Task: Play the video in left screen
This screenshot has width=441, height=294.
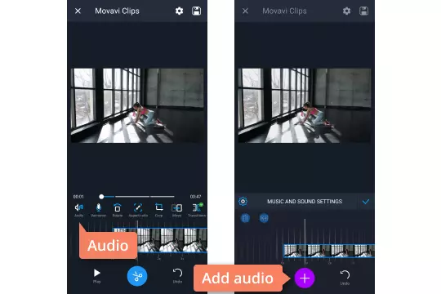Action: (x=96, y=275)
